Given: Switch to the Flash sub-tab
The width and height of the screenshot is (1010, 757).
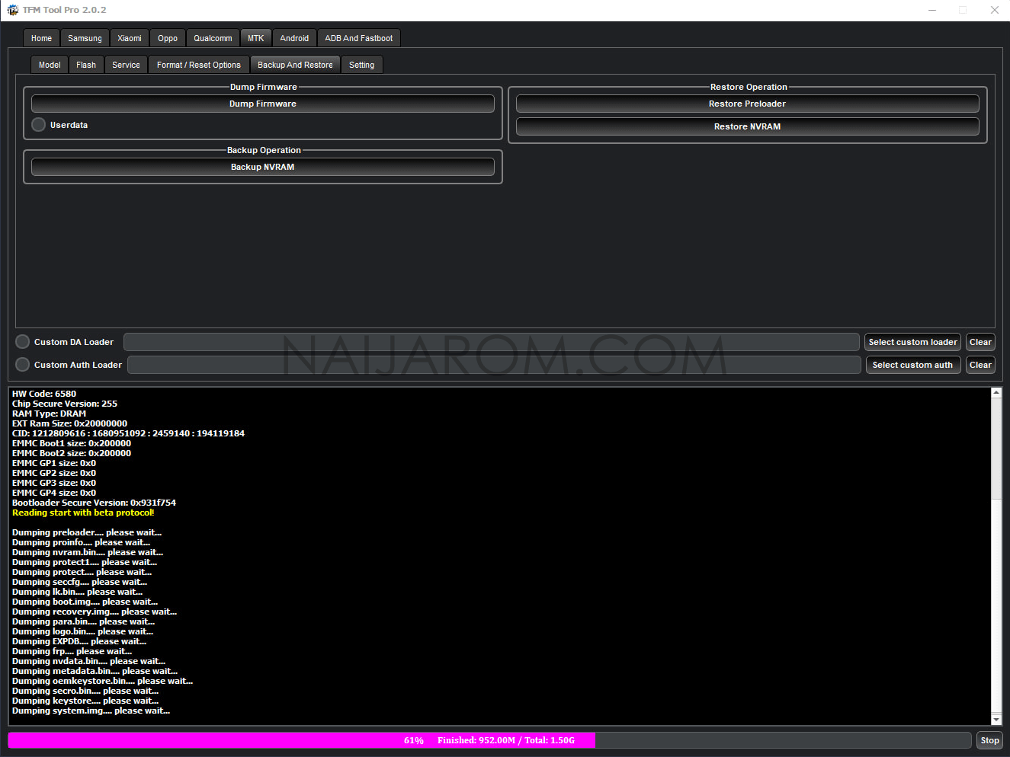Looking at the screenshot, I should point(86,65).
